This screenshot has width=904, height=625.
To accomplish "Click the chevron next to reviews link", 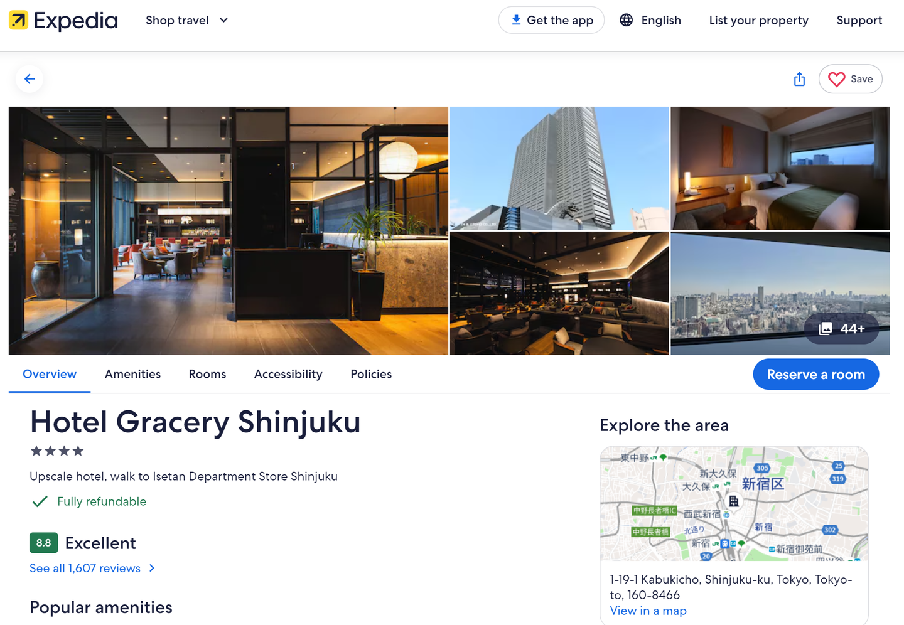I will pos(152,568).
